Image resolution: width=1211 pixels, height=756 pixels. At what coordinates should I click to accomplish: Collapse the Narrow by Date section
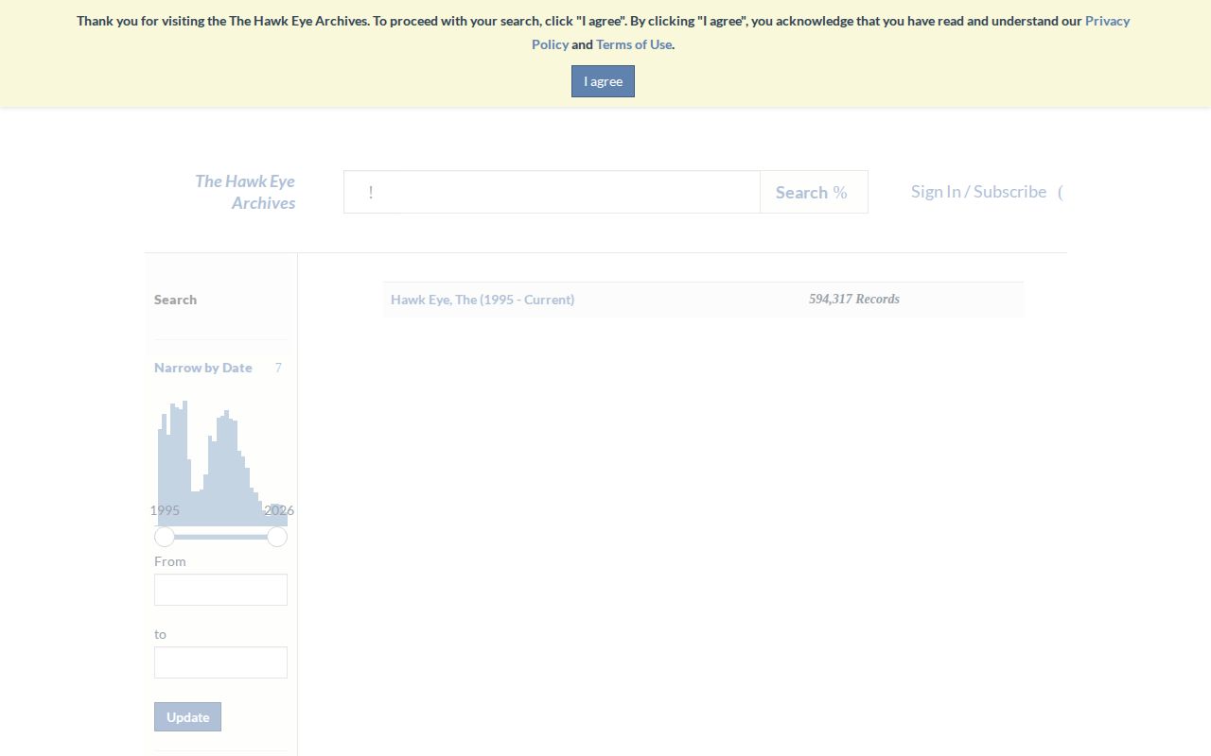point(203,368)
